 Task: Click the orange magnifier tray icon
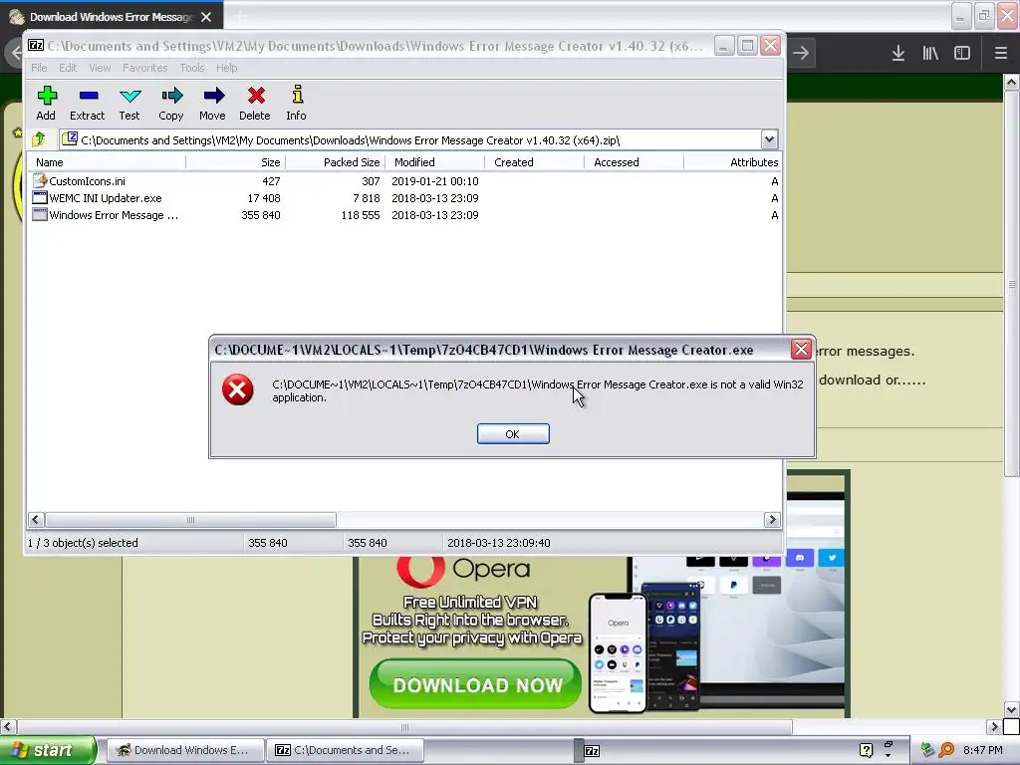pyautogui.click(x=946, y=750)
